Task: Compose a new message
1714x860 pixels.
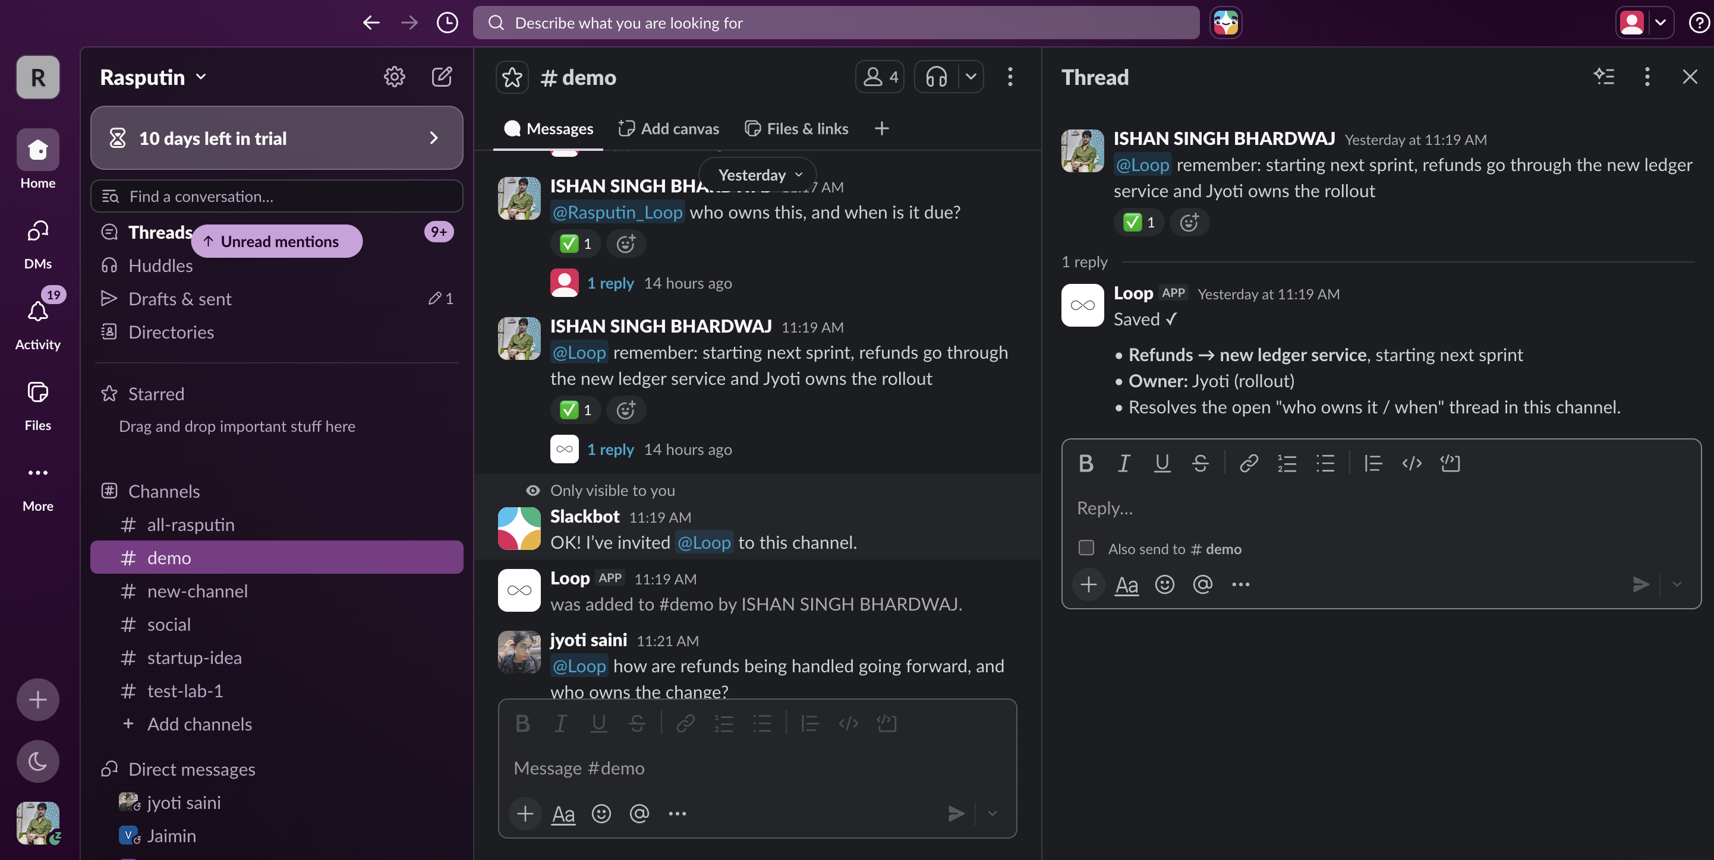Action: 442,77
